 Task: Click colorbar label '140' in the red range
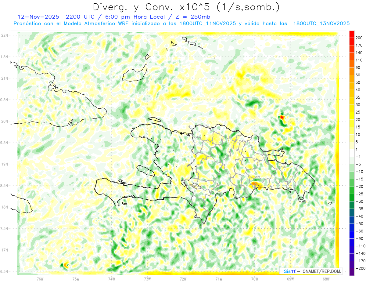coord(360,53)
